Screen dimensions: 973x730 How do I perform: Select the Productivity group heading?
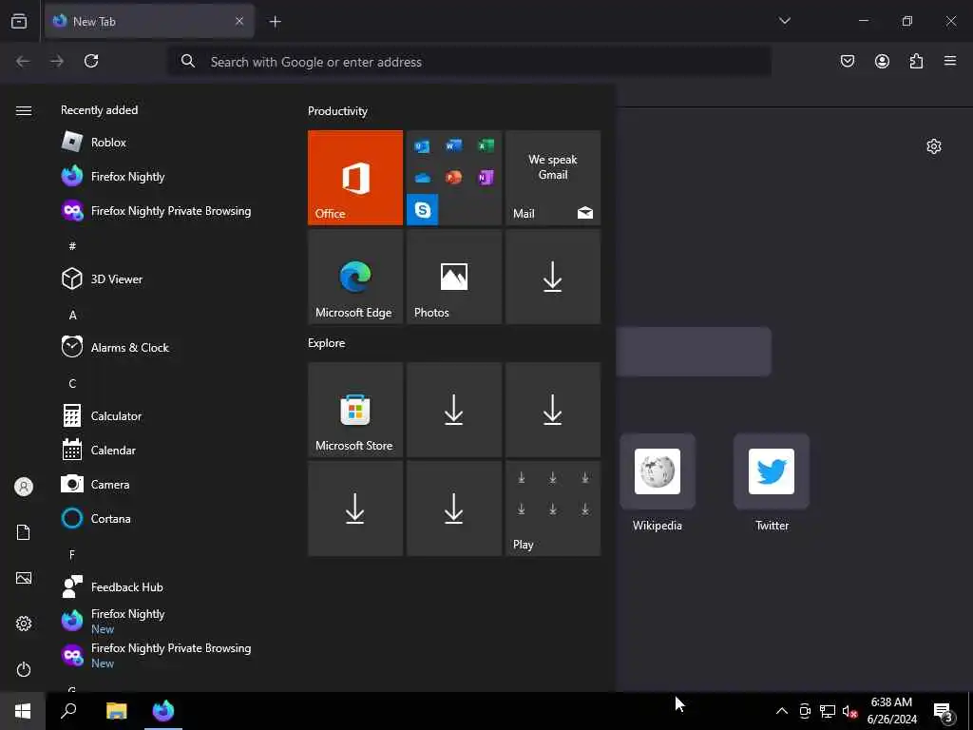pyautogui.click(x=337, y=111)
